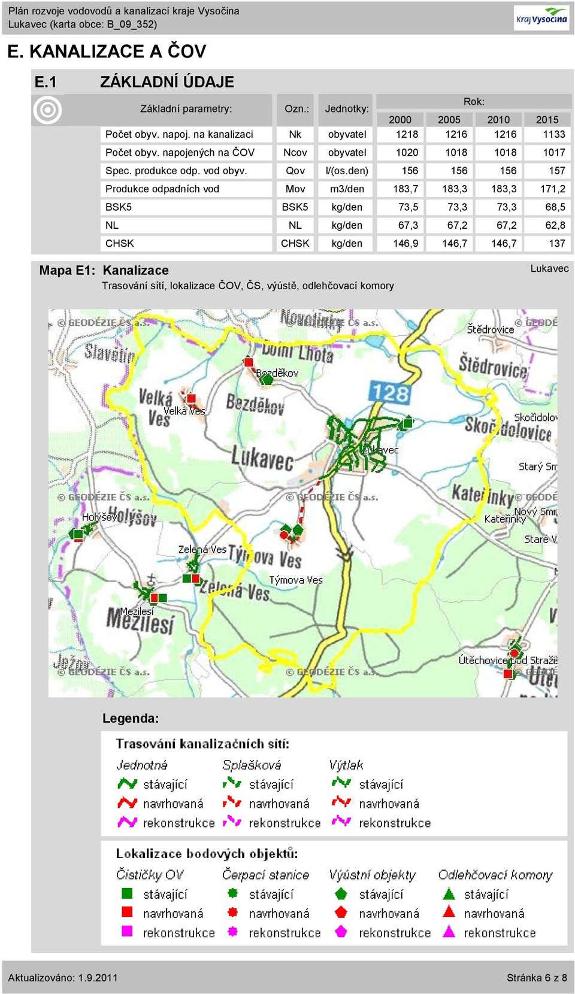Click the target circle icon beside Základní parametry
The width and height of the screenshot is (575, 994).
click(x=48, y=110)
